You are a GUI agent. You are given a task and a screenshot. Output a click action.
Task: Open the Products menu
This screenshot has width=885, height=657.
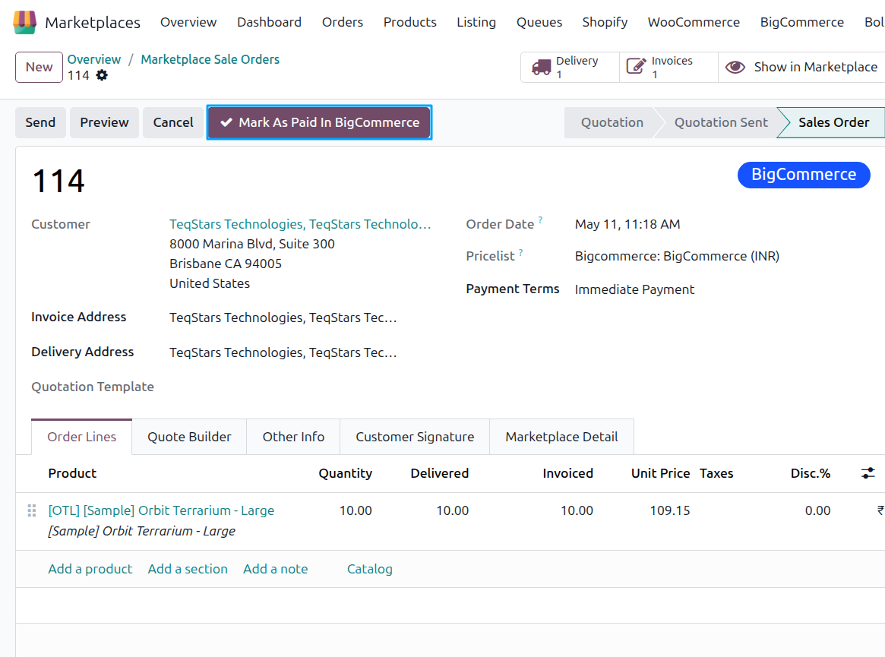[409, 22]
